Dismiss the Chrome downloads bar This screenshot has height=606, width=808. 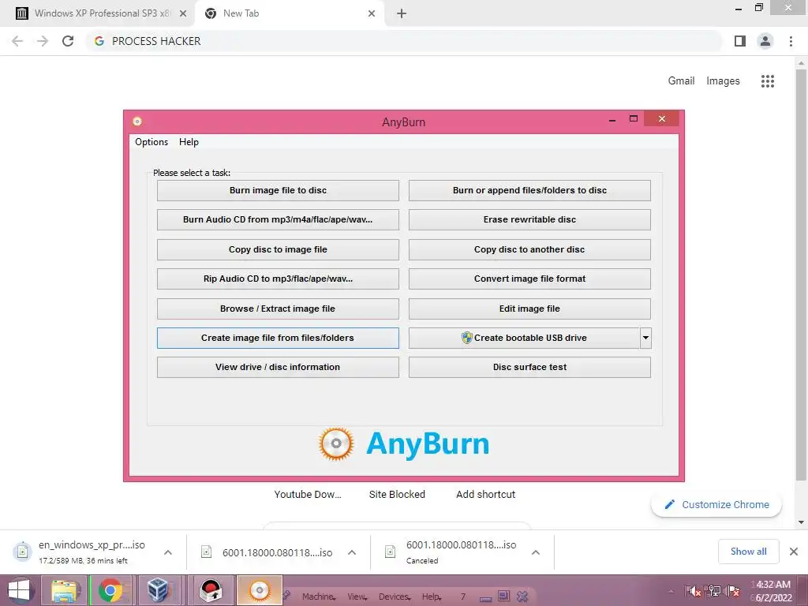coord(794,552)
